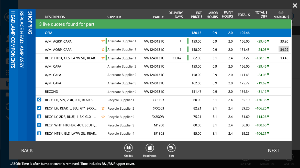Select the OEM row

pyautogui.click(x=163, y=33)
